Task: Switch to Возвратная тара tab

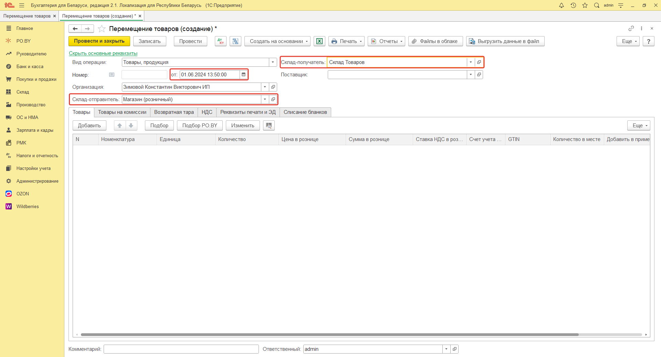Action: click(x=174, y=112)
